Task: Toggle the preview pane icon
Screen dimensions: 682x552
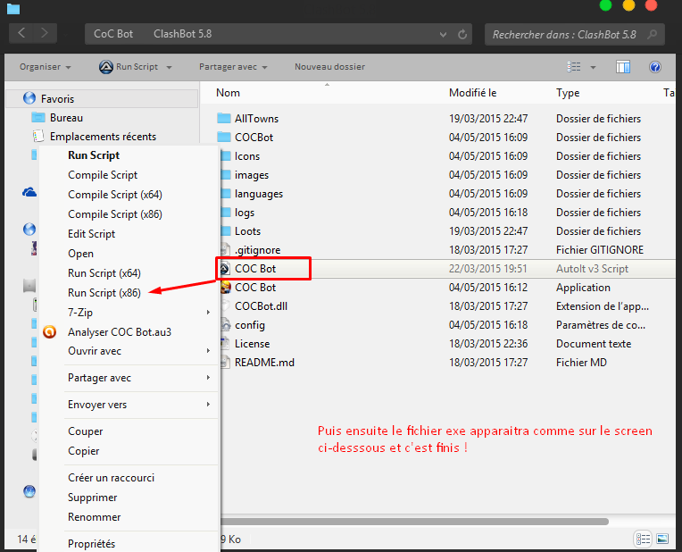Action: click(623, 67)
